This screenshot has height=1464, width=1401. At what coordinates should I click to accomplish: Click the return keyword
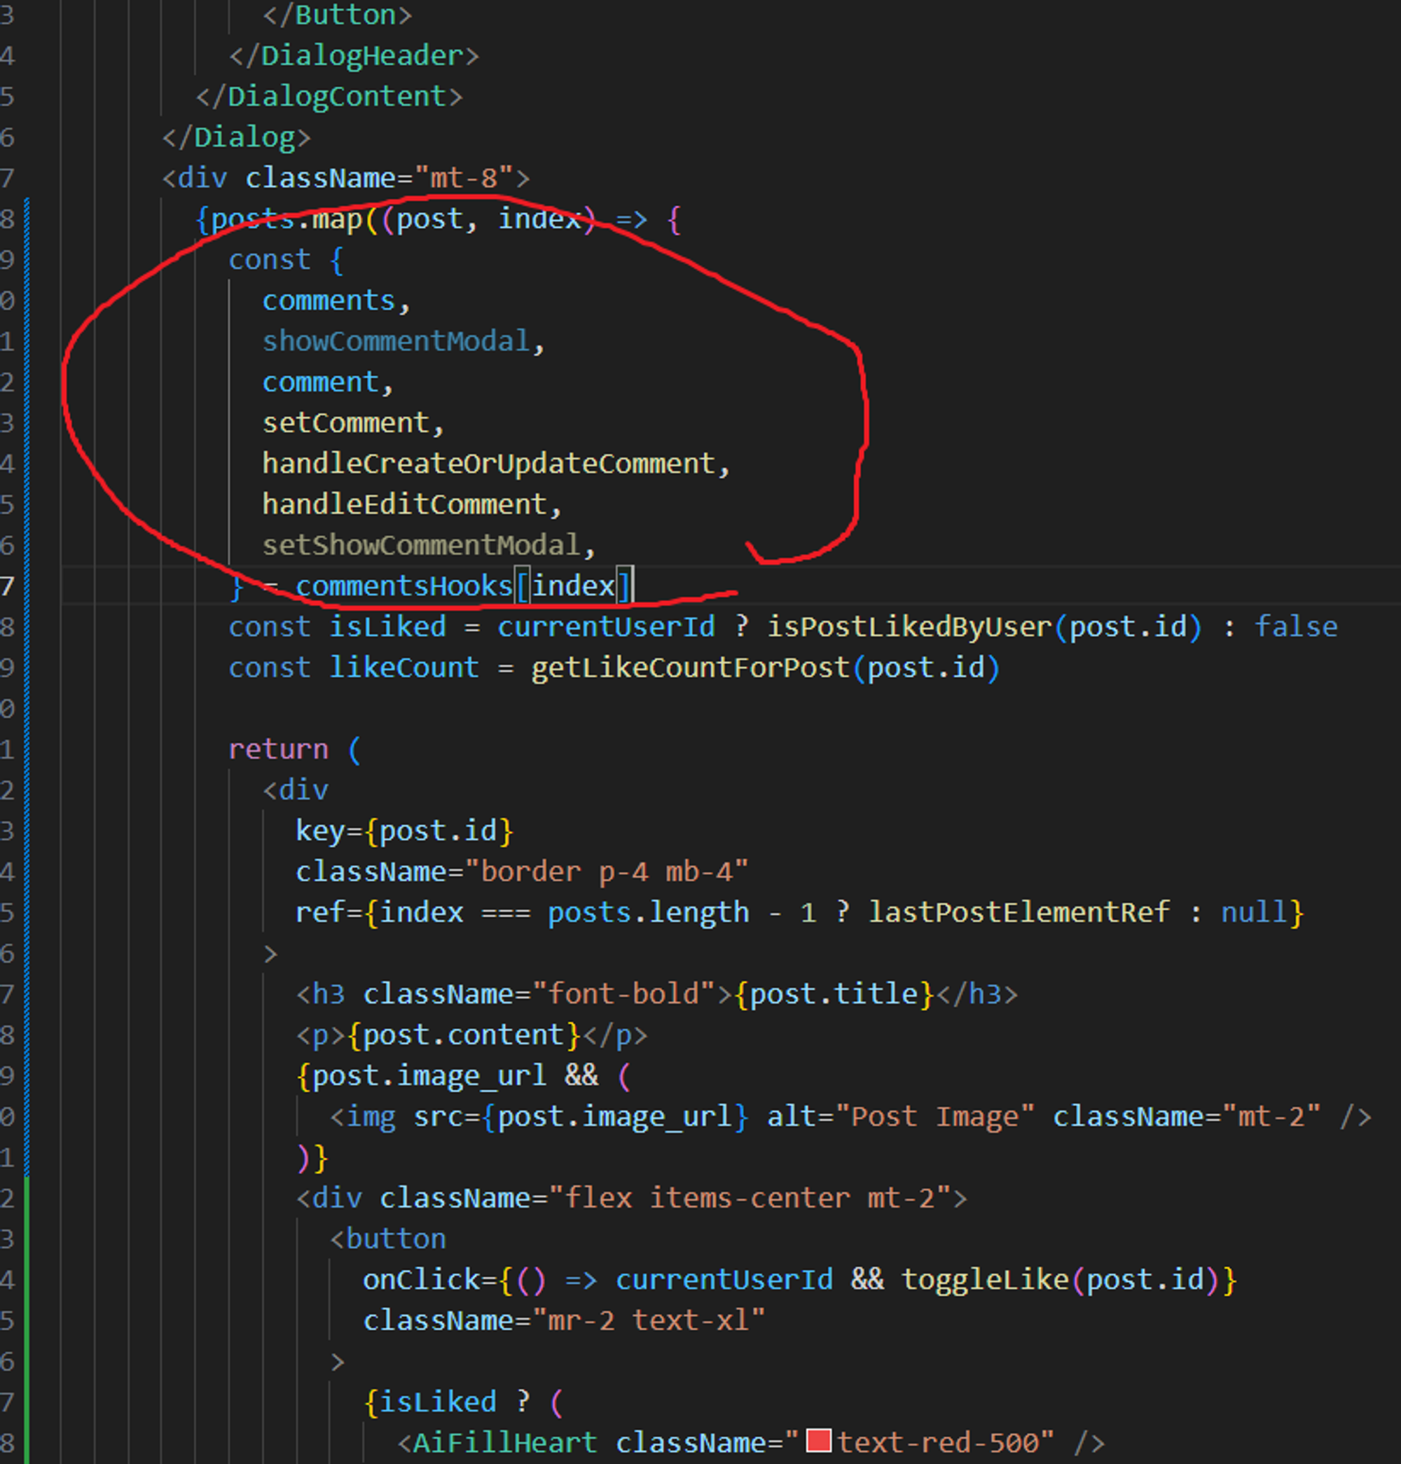278,750
